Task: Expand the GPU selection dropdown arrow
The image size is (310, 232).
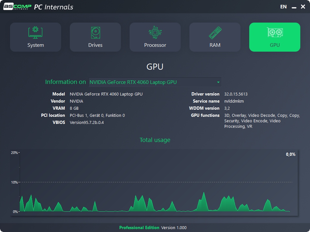Action: pyautogui.click(x=218, y=82)
